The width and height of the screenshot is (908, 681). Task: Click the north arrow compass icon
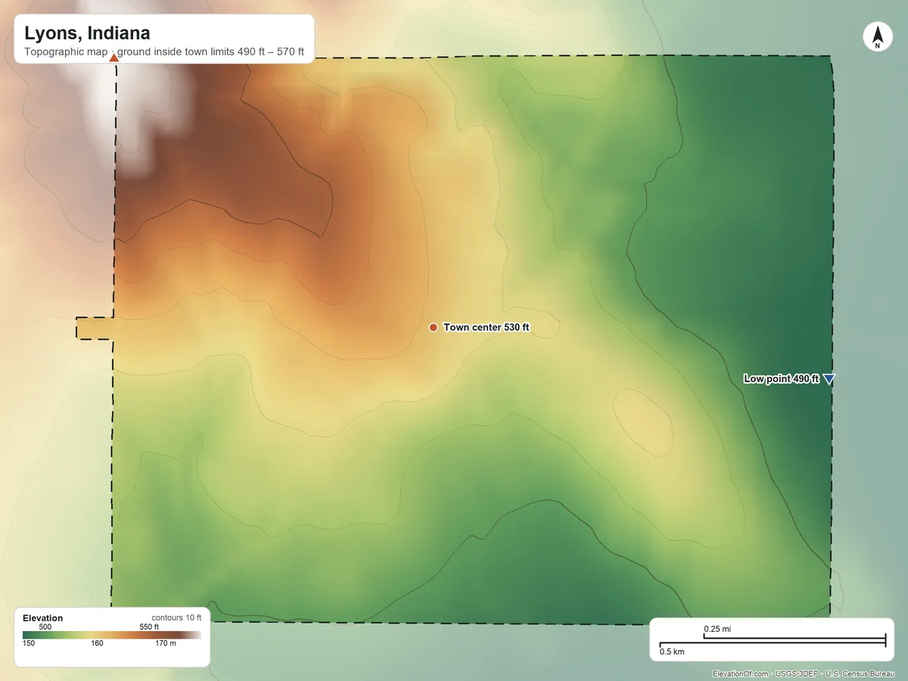click(877, 37)
